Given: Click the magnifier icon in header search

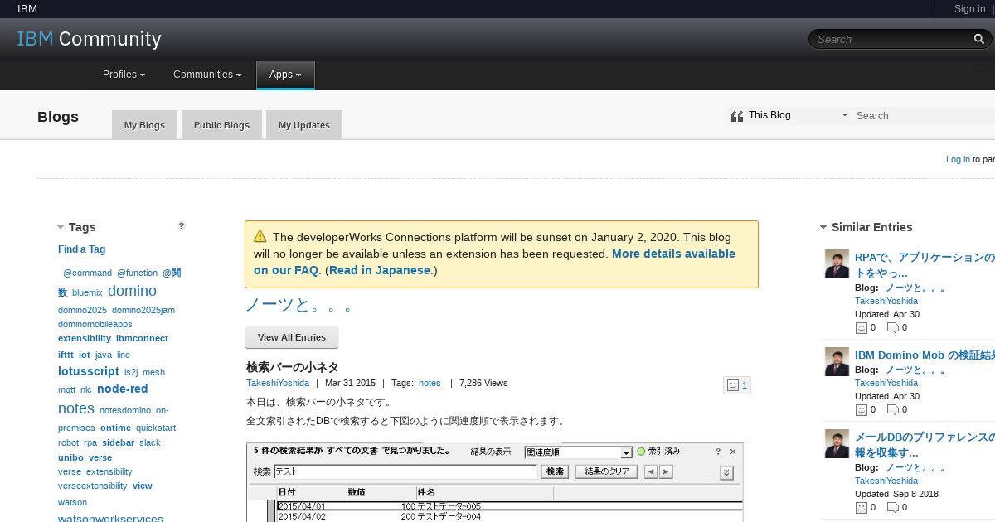Looking at the screenshot, I should (x=979, y=39).
